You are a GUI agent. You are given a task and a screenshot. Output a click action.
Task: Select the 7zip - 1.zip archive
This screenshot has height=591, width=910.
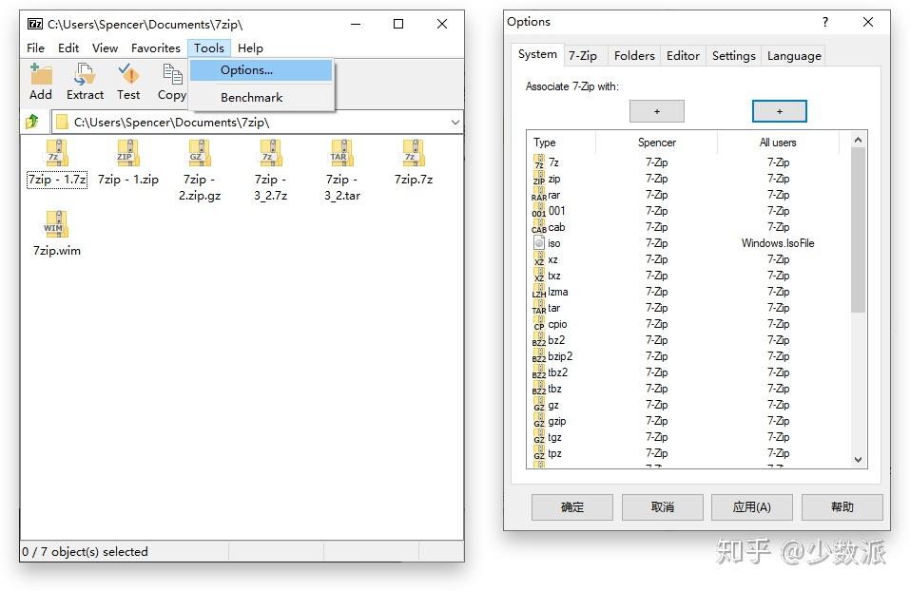128,163
